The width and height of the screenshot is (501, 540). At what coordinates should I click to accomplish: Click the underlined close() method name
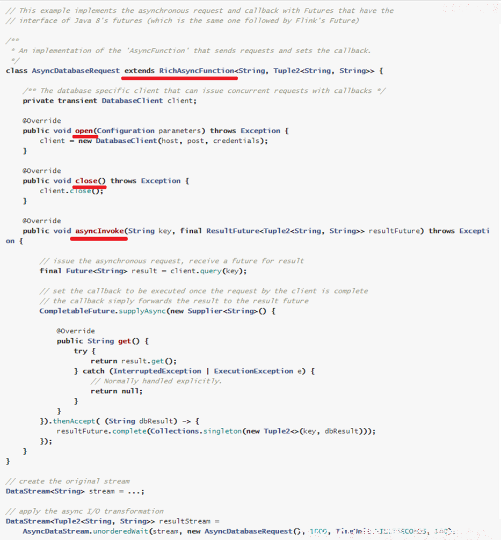[x=91, y=181]
